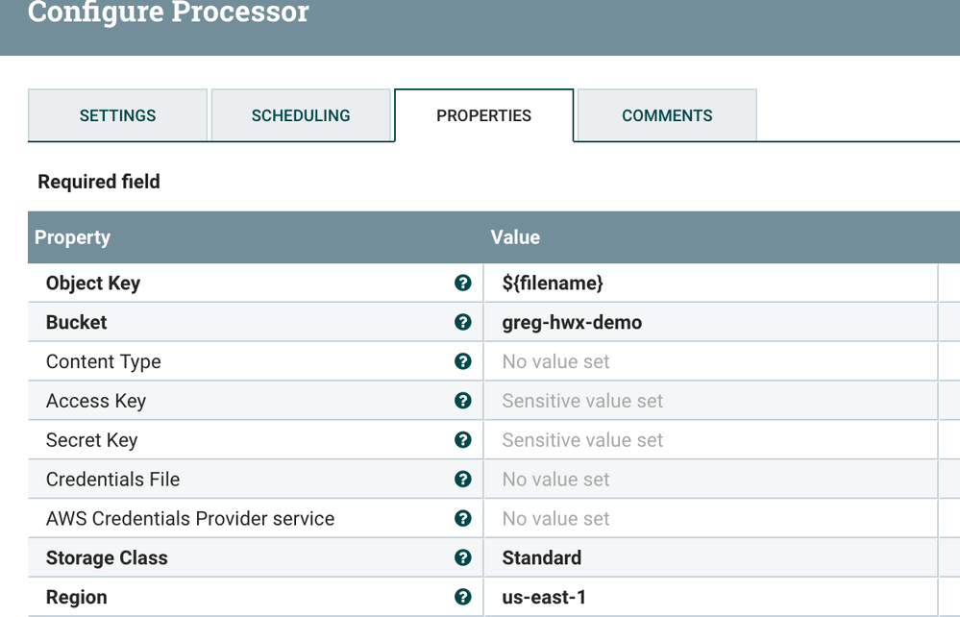Set a value for Content Type

click(x=556, y=362)
